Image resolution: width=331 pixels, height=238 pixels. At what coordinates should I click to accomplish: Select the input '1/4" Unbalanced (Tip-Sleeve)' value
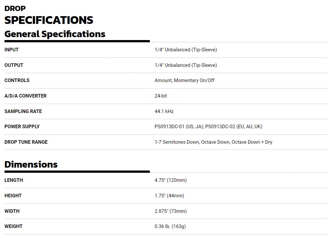(186, 50)
